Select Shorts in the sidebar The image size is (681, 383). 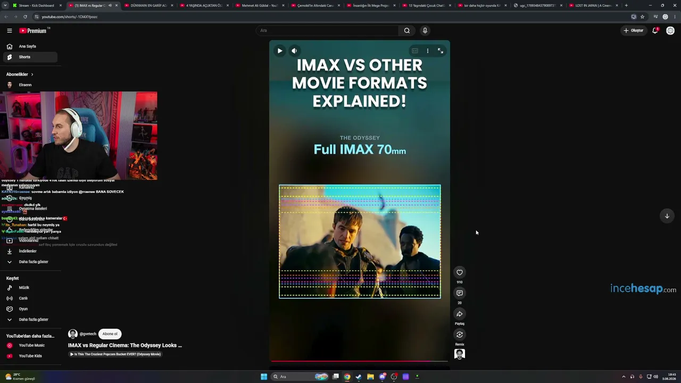[x=30, y=57]
